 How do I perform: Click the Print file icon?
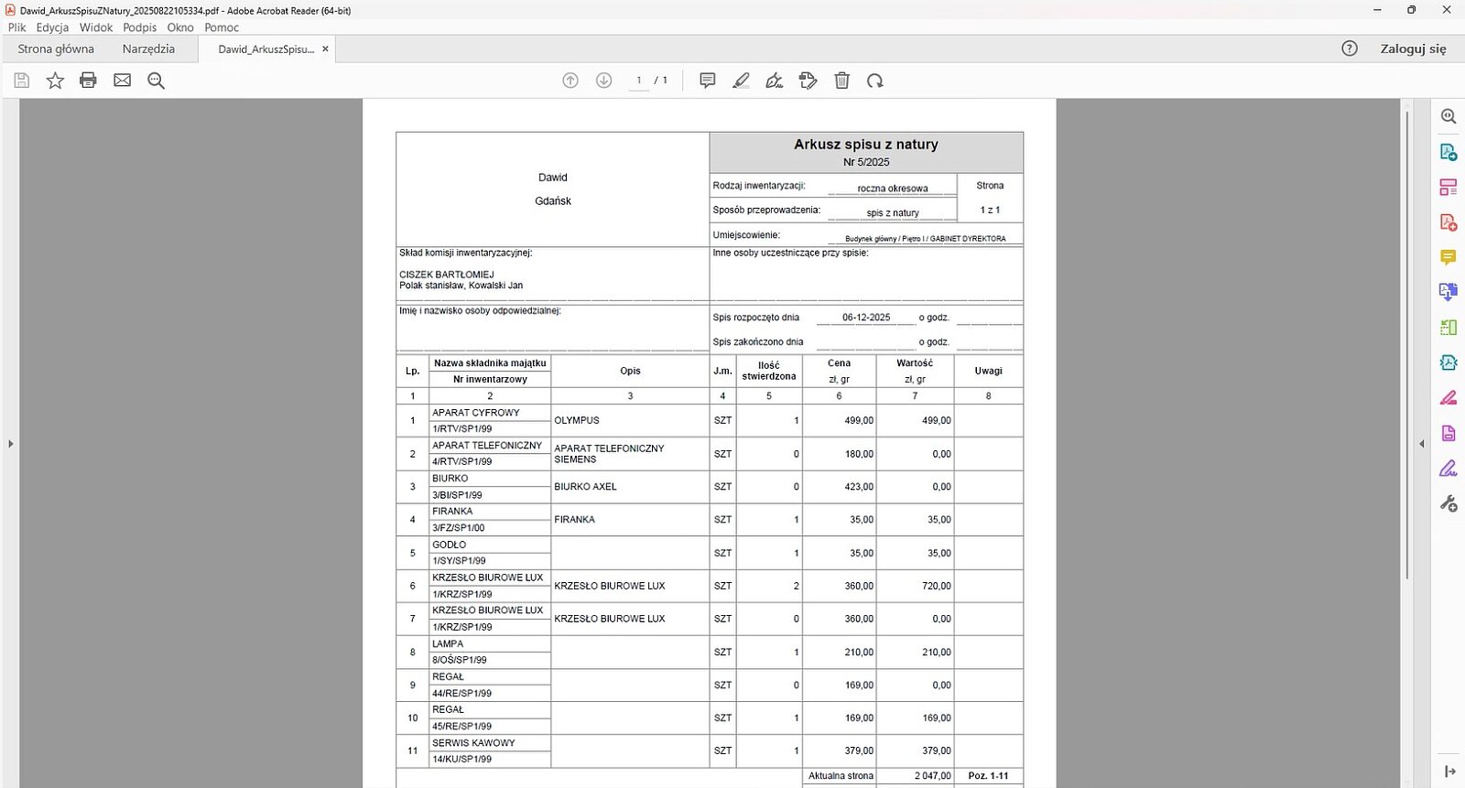pos(88,81)
